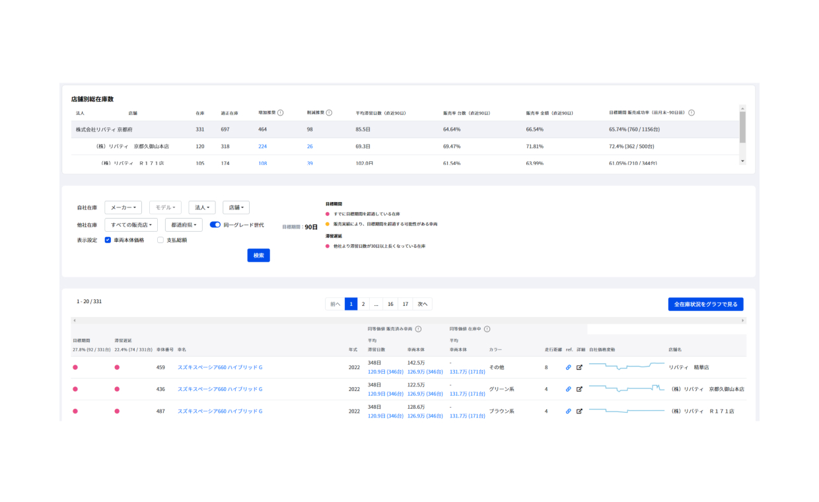Open the すべての販売店 dropdown
This screenshot has width=819, height=502.
[131, 225]
